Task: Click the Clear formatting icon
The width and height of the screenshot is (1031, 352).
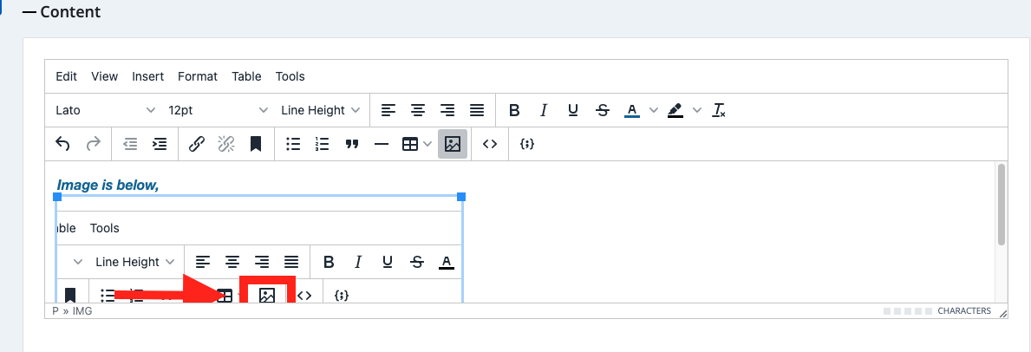Action: click(719, 110)
